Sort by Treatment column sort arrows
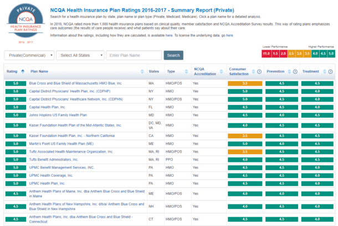This screenshot has width=338, height=226. pyautogui.click(x=324, y=72)
